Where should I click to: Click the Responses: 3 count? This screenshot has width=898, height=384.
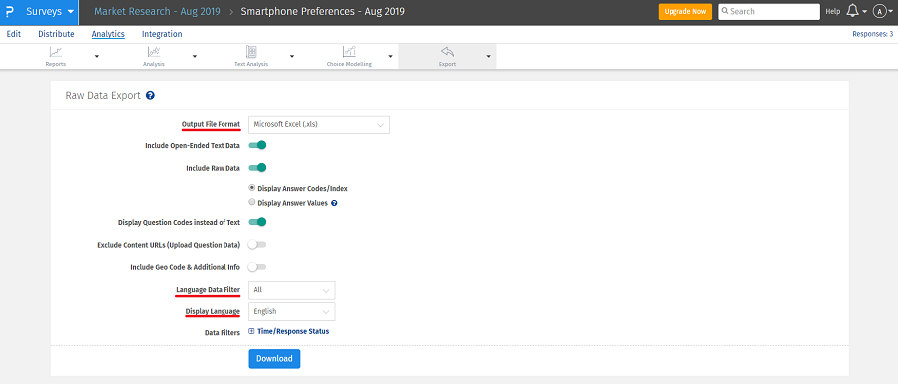point(873,34)
